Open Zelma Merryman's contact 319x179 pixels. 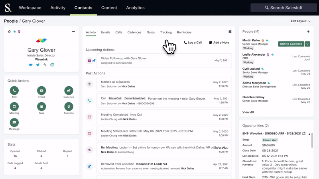[x=254, y=83]
